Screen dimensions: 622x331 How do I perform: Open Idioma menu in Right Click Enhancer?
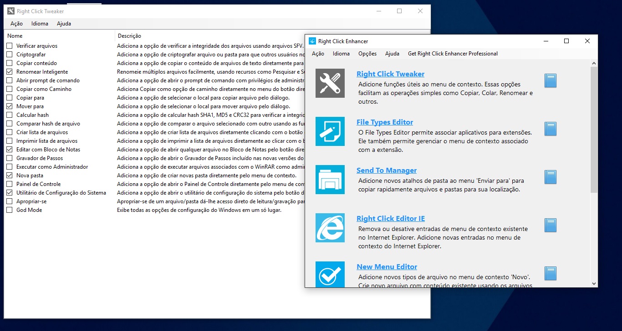pos(341,54)
